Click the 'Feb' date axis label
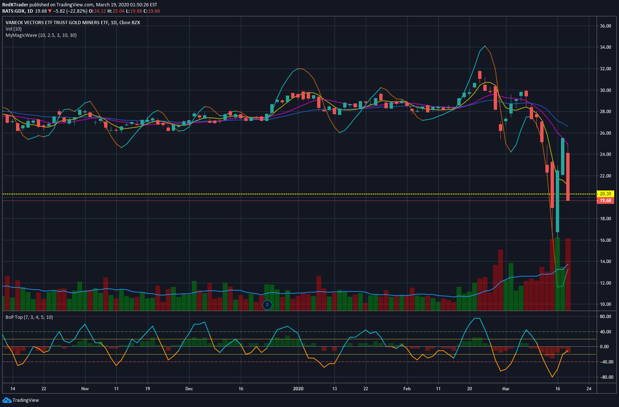This screenshot has width=619, height=407. tap(407, 389)
